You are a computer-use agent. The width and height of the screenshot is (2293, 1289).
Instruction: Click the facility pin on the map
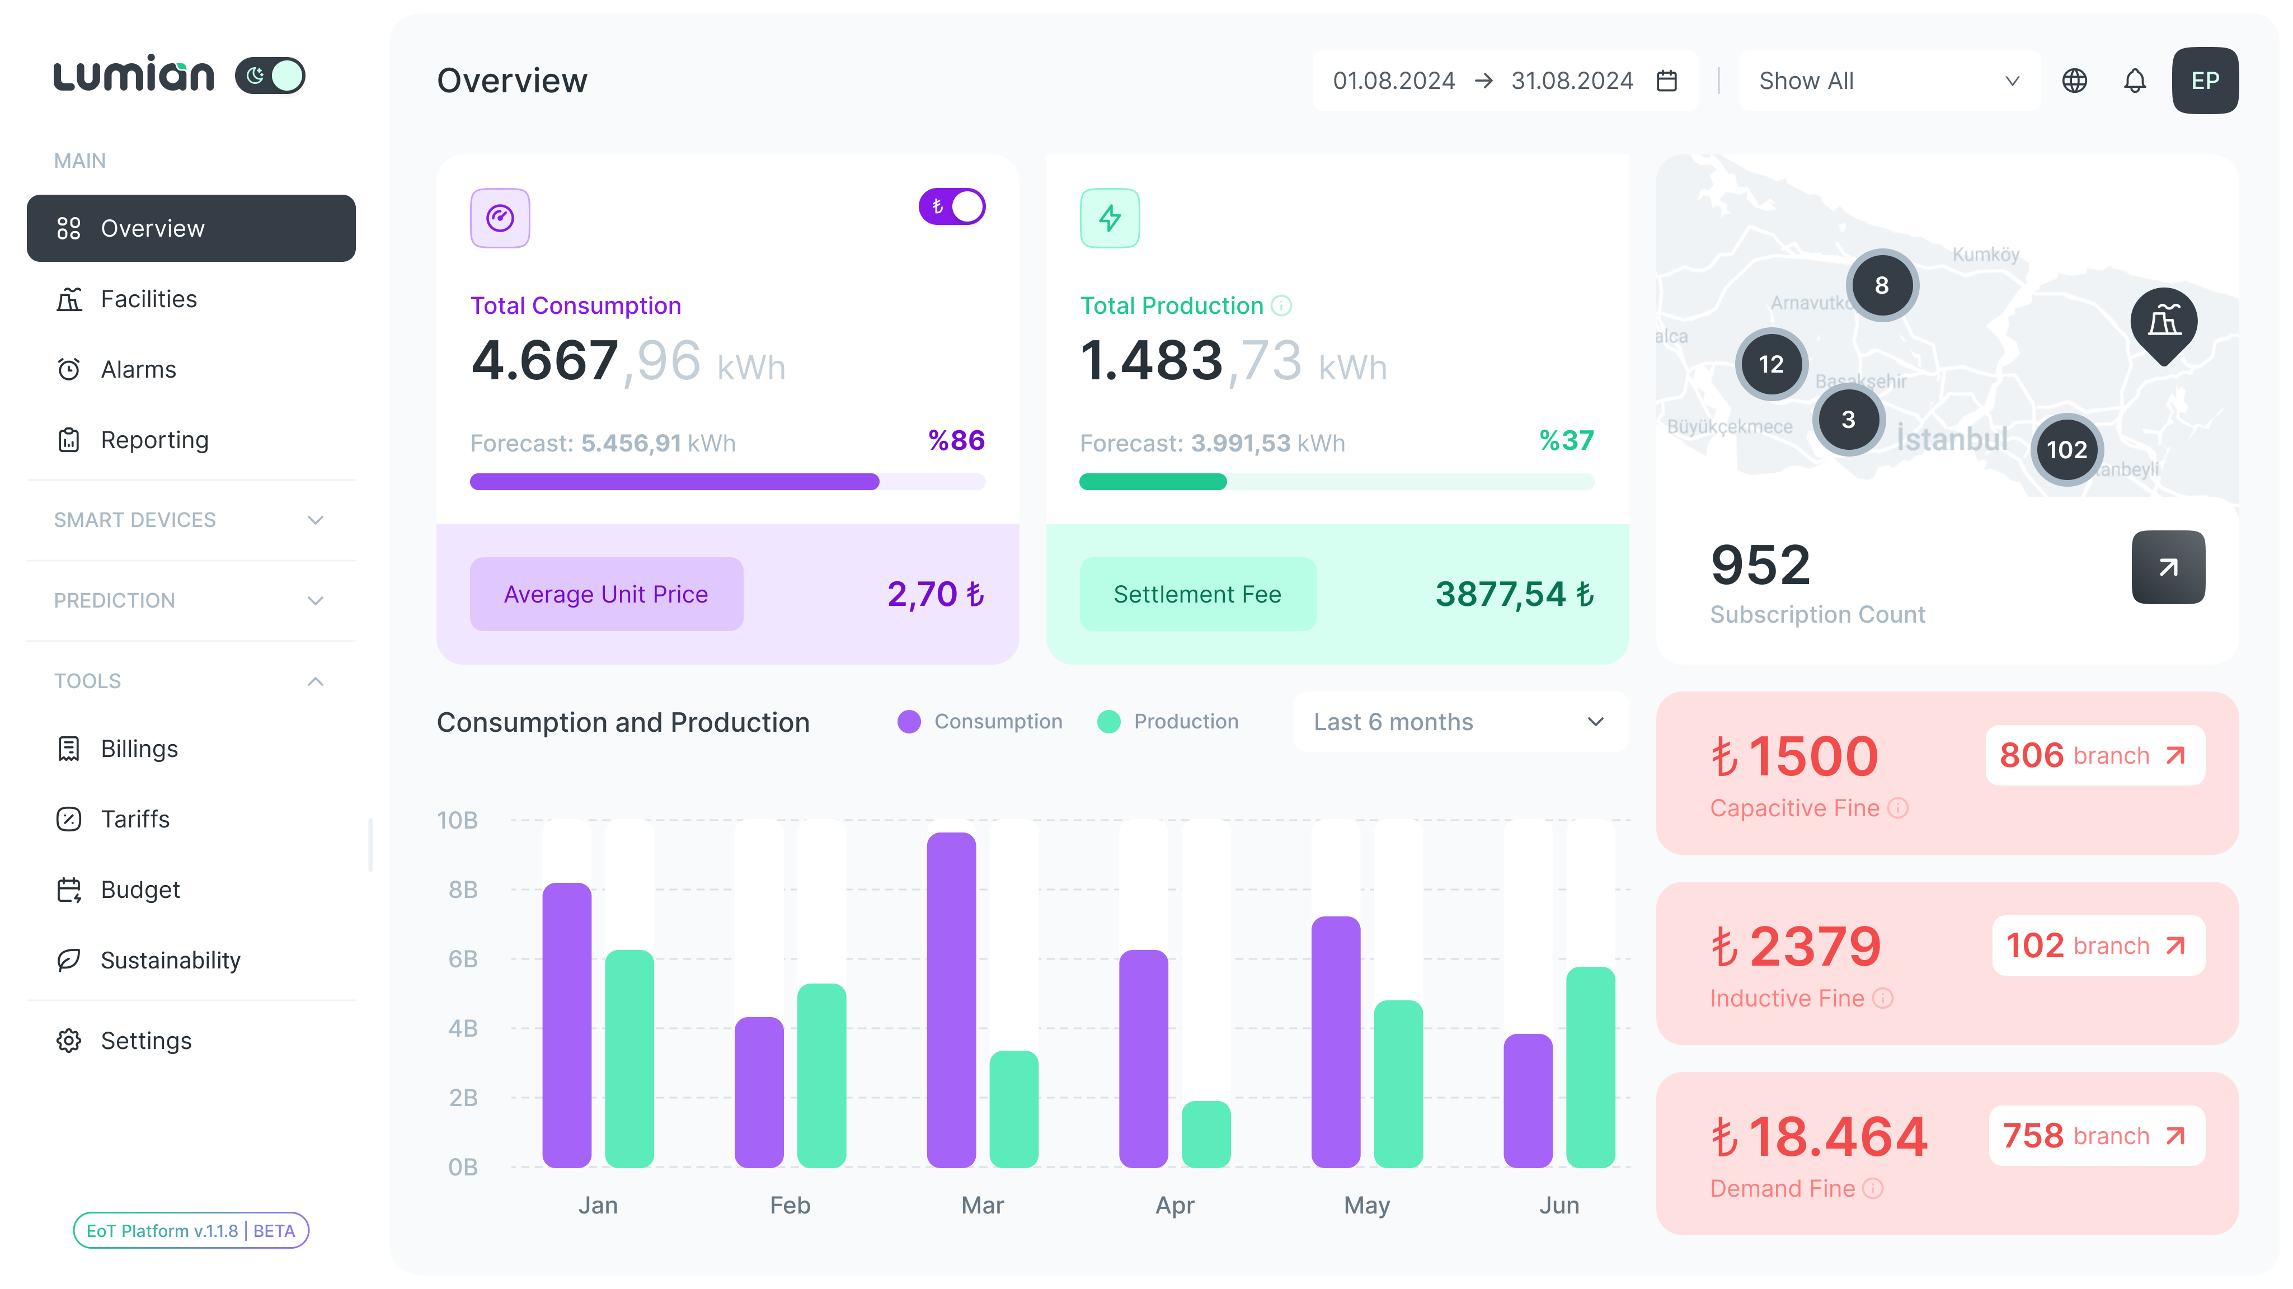coord(2164,325)
